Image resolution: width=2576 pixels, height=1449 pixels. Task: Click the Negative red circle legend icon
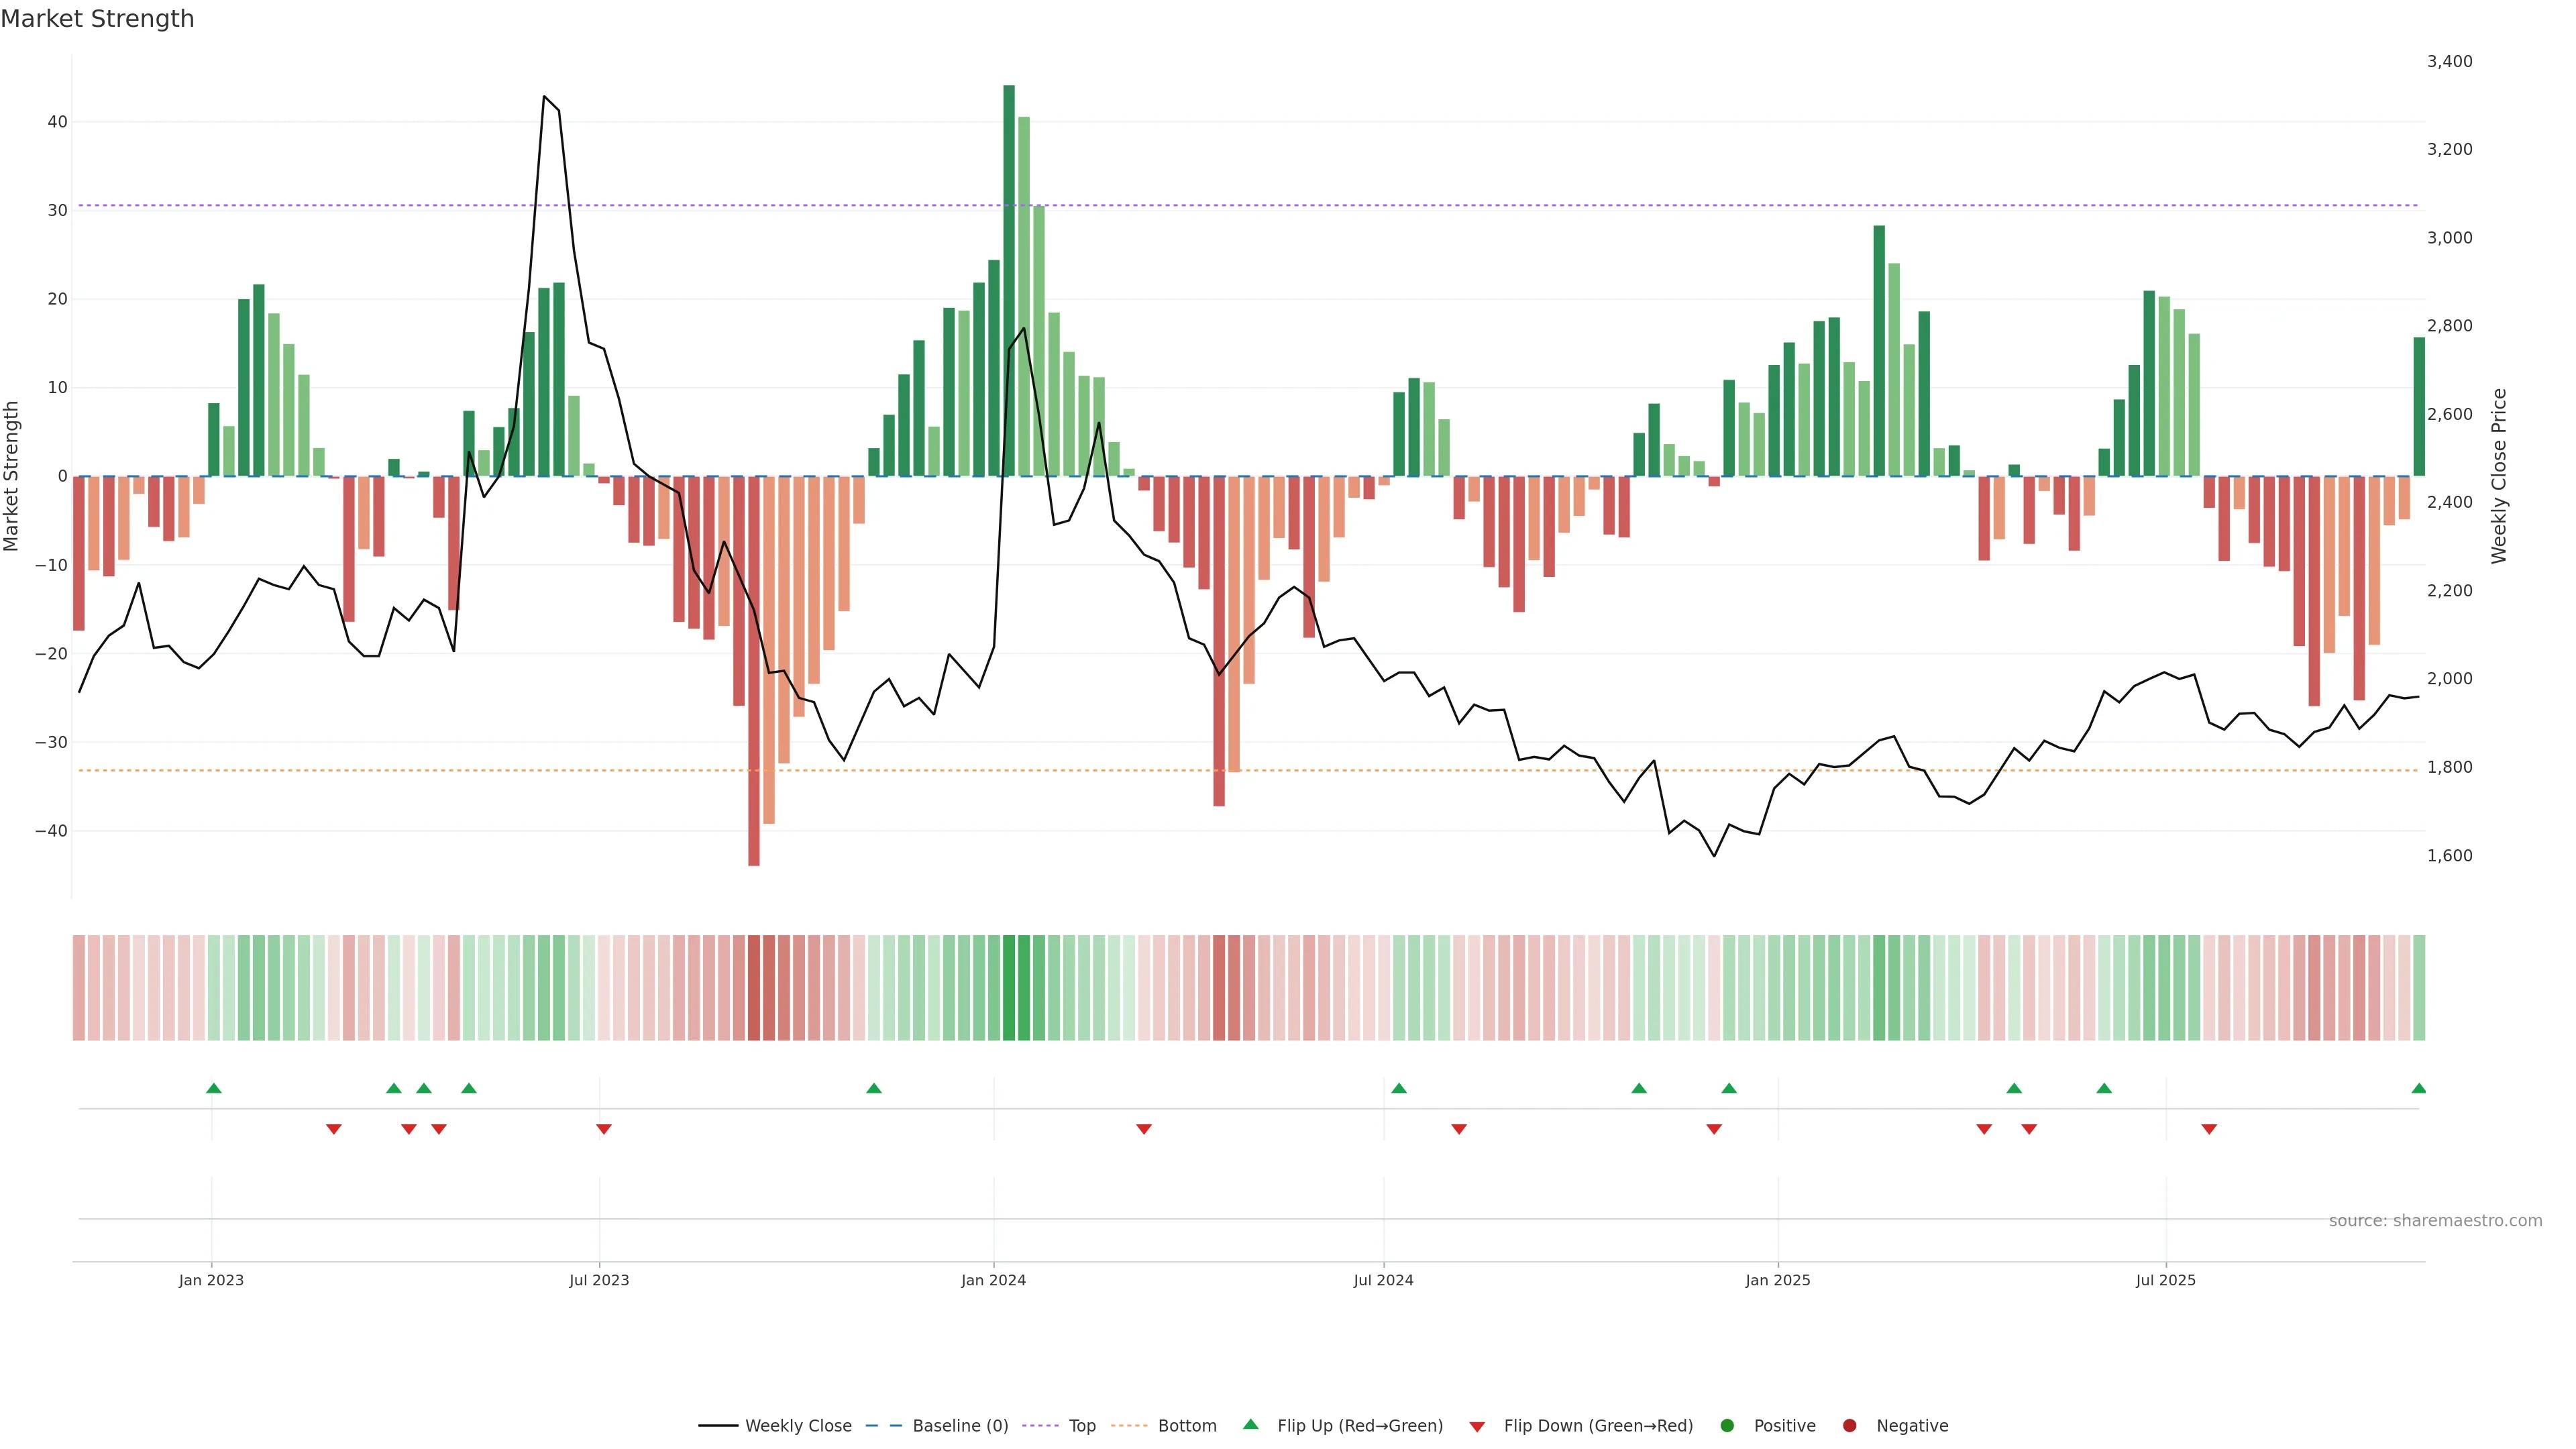pyautogui.click(x=1849, y=1426)
